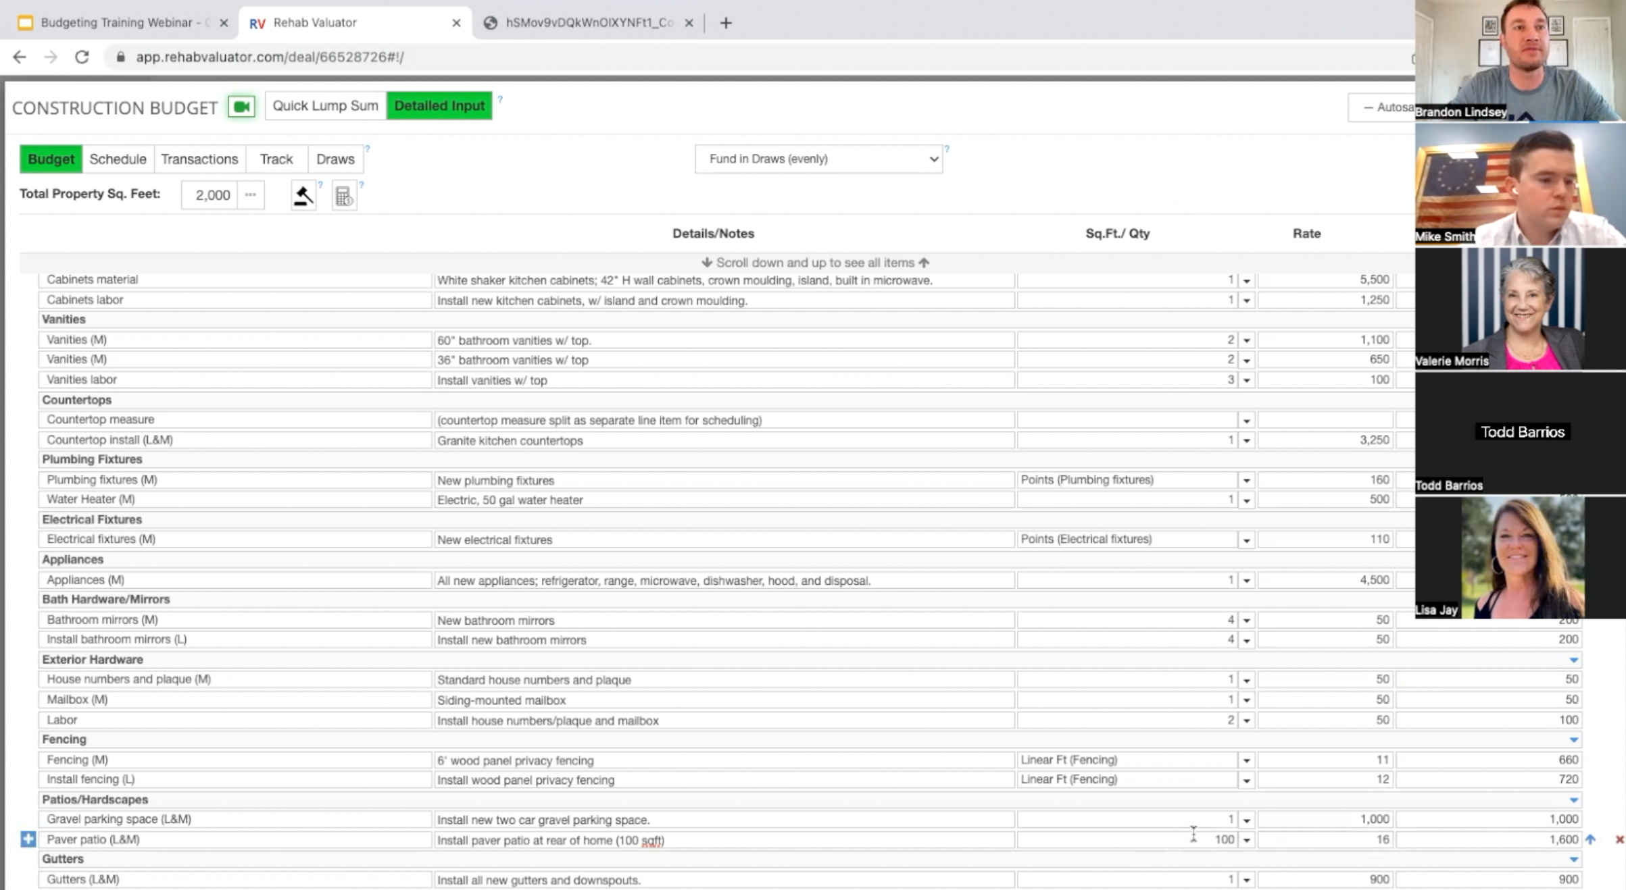Click the blue up arrow on Paver patio row
This screenshot has width=1626, height=890.
click(x=1591, y=839)
